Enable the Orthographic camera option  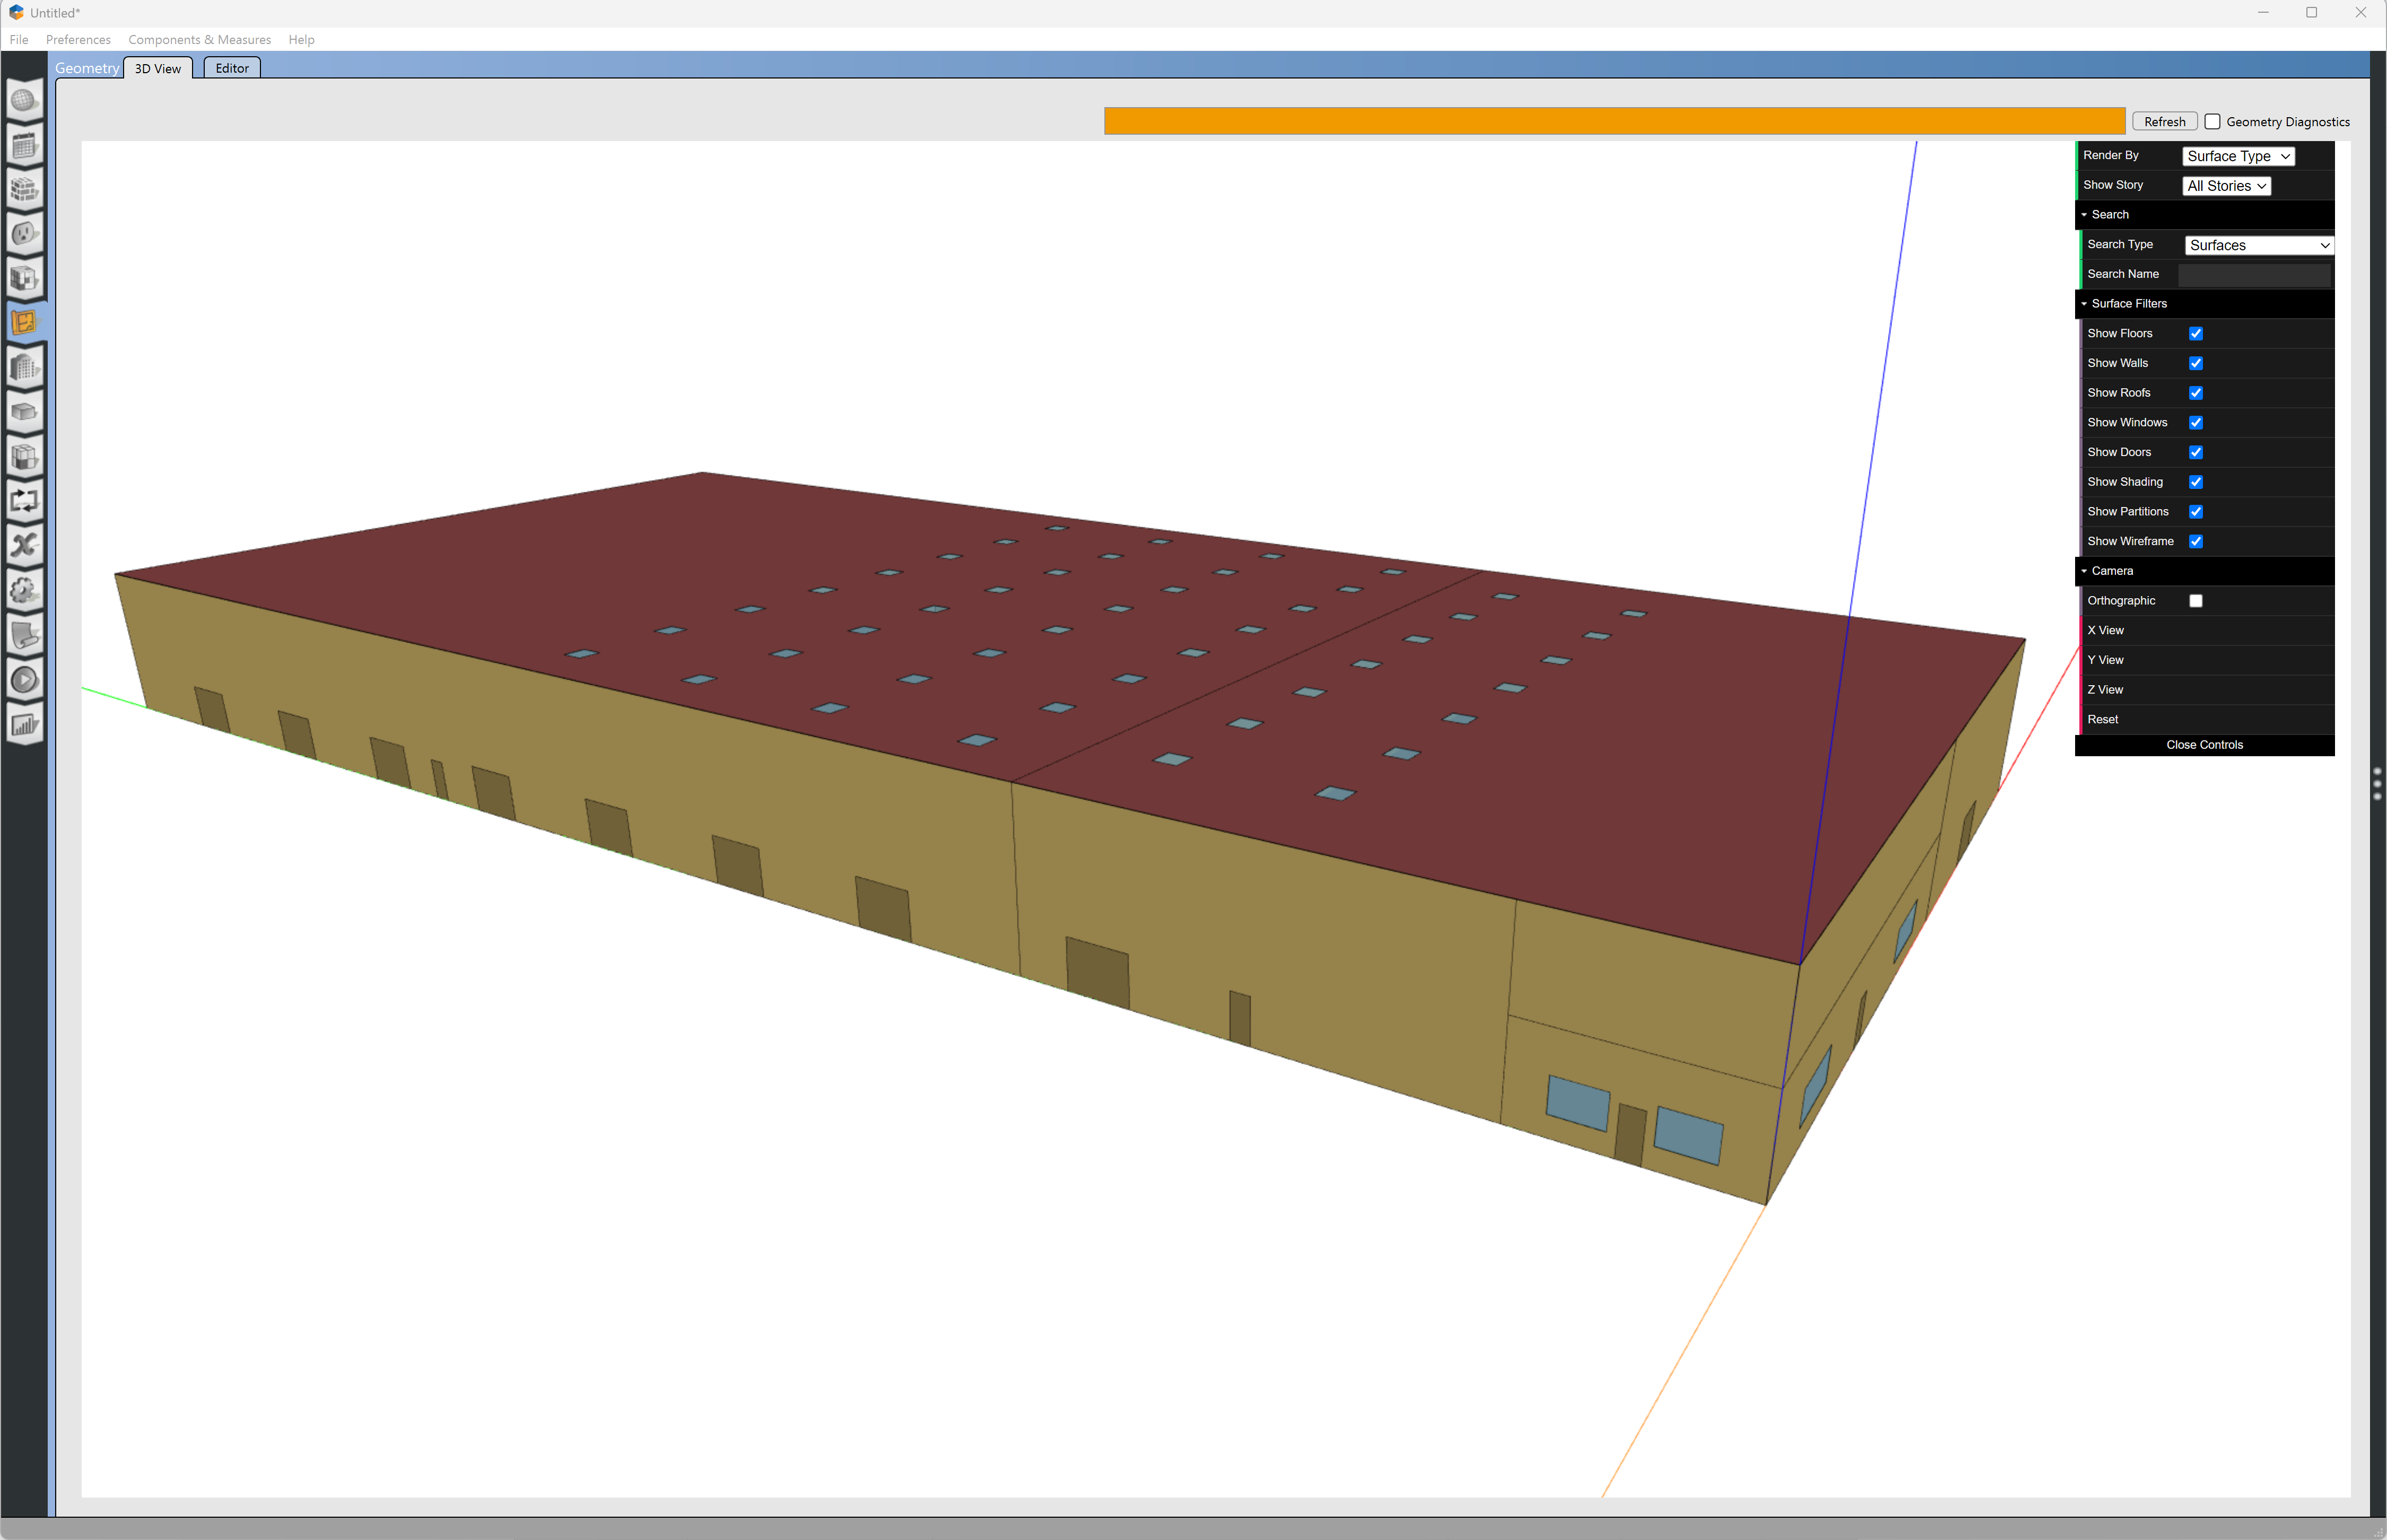click(2196, 600)
